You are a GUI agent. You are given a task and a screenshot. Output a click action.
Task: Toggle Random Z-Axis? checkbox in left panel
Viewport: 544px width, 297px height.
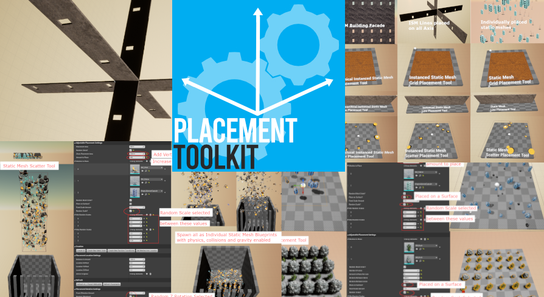pos(131,150)
